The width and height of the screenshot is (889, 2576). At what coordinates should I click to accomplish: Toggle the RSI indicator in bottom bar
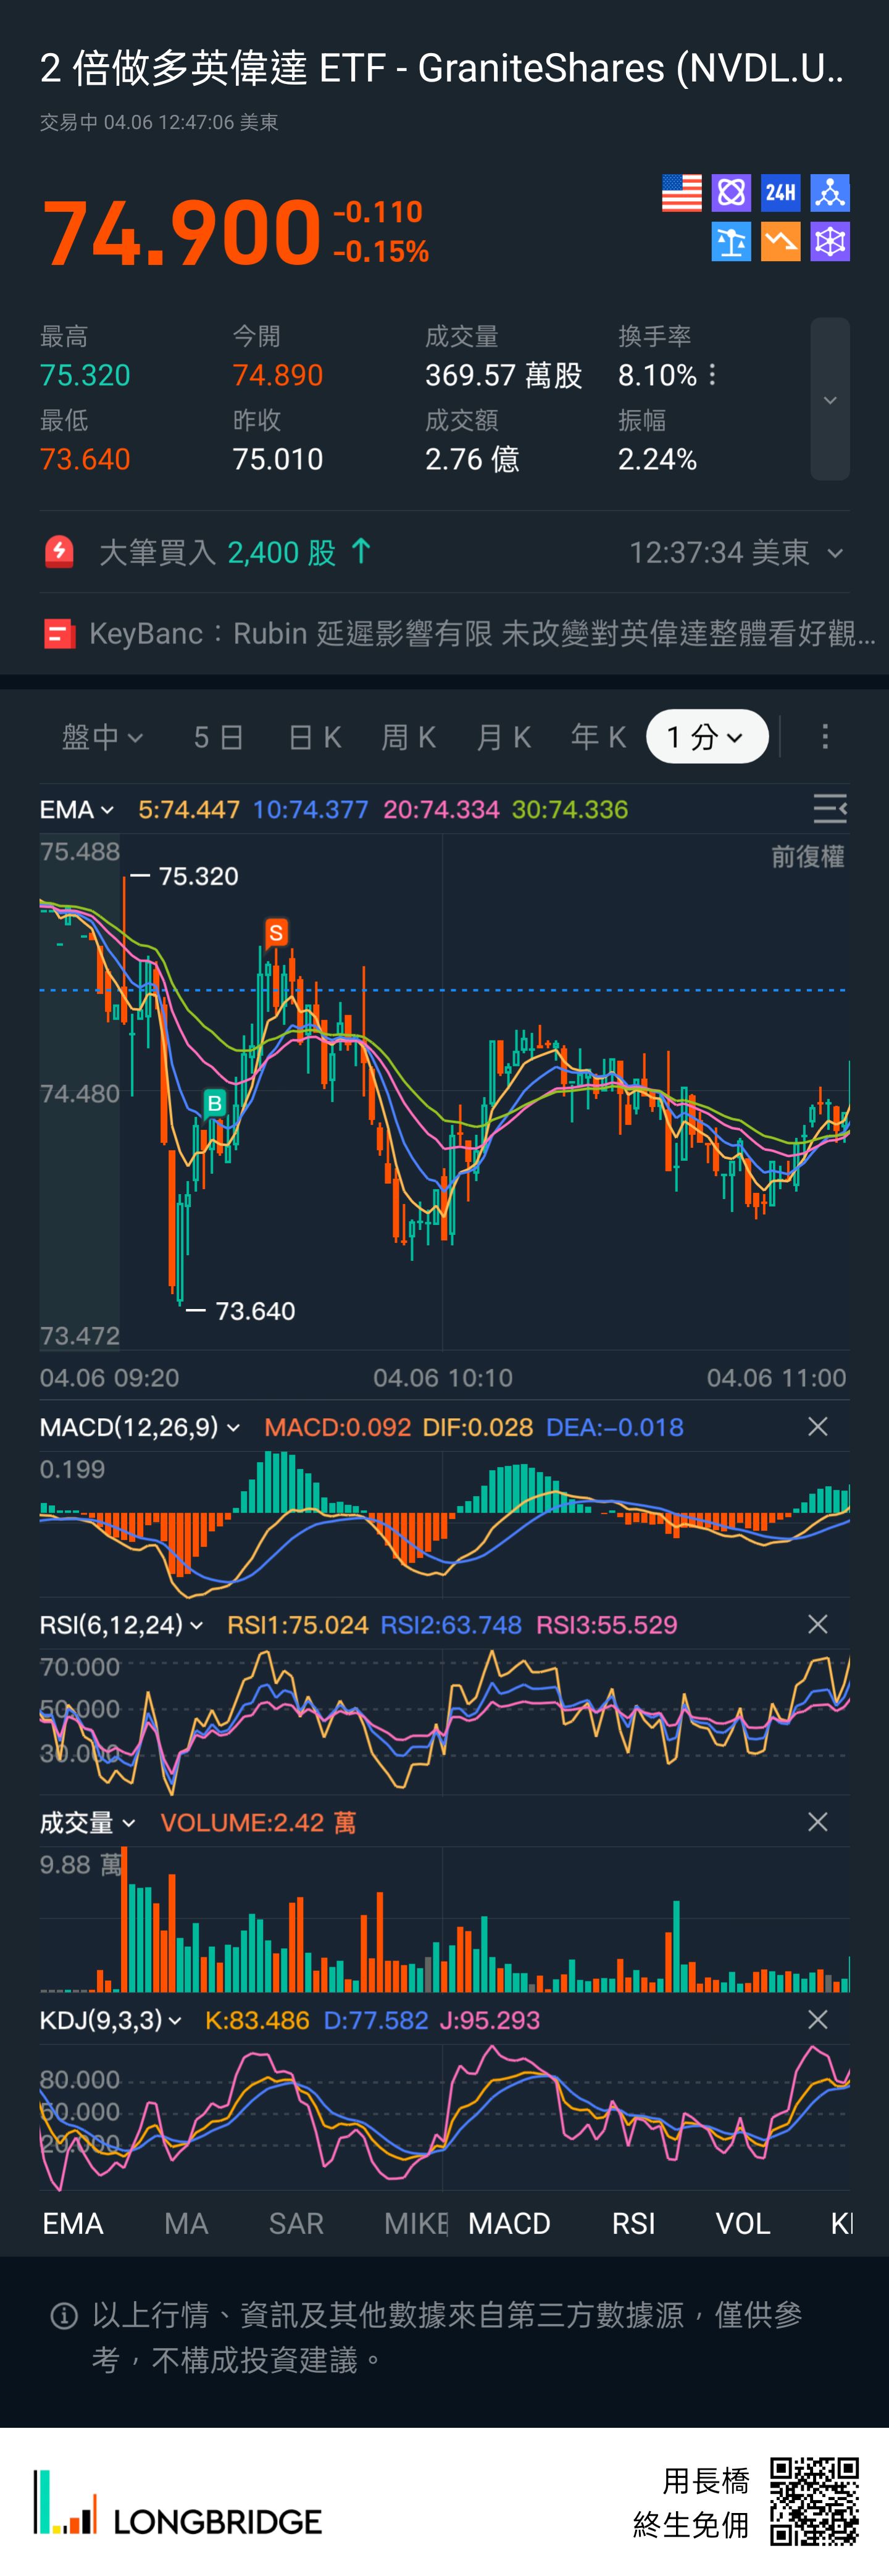633,2223
